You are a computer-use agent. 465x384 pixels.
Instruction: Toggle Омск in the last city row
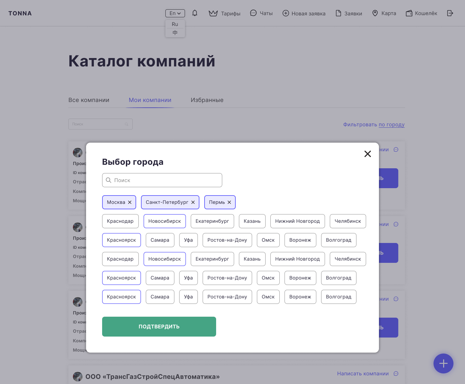click(268, 297)
